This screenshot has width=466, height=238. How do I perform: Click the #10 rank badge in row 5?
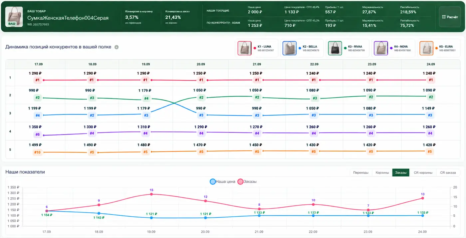pos(37,152)
